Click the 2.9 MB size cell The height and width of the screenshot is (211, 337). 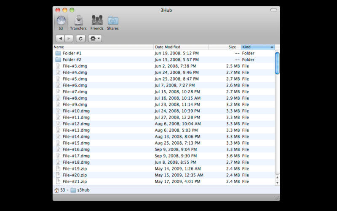click(233, 98)
